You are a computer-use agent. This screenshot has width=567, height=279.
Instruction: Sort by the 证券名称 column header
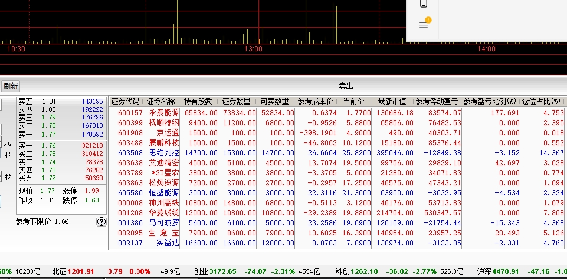click(161, 101)
